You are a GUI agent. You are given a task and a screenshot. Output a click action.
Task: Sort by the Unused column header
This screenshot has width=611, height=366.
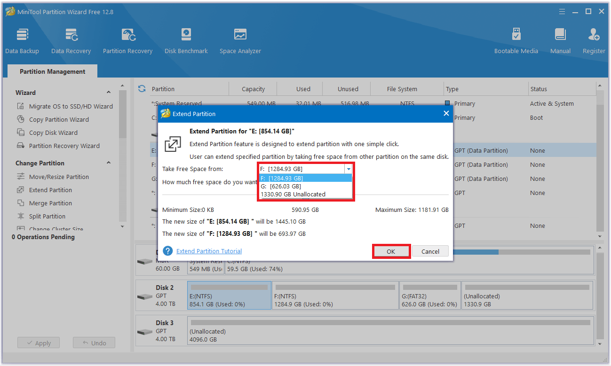(347, 89)
